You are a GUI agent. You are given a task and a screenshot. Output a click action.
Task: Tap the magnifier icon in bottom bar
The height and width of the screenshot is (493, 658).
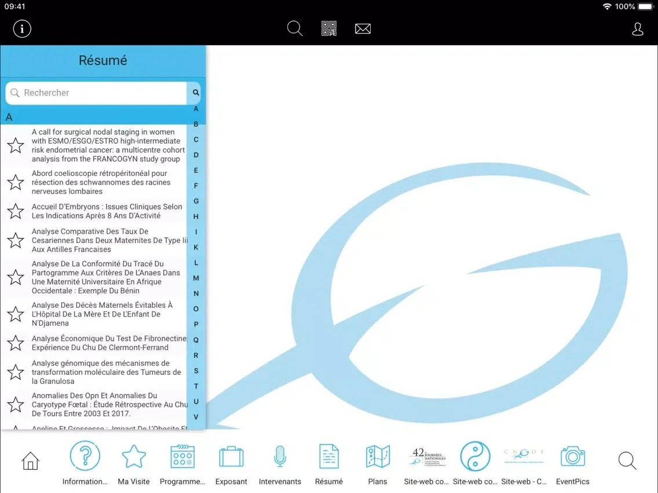click(x=627, y=461)
